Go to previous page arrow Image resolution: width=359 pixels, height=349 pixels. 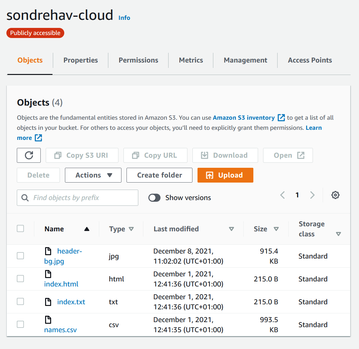283,195
